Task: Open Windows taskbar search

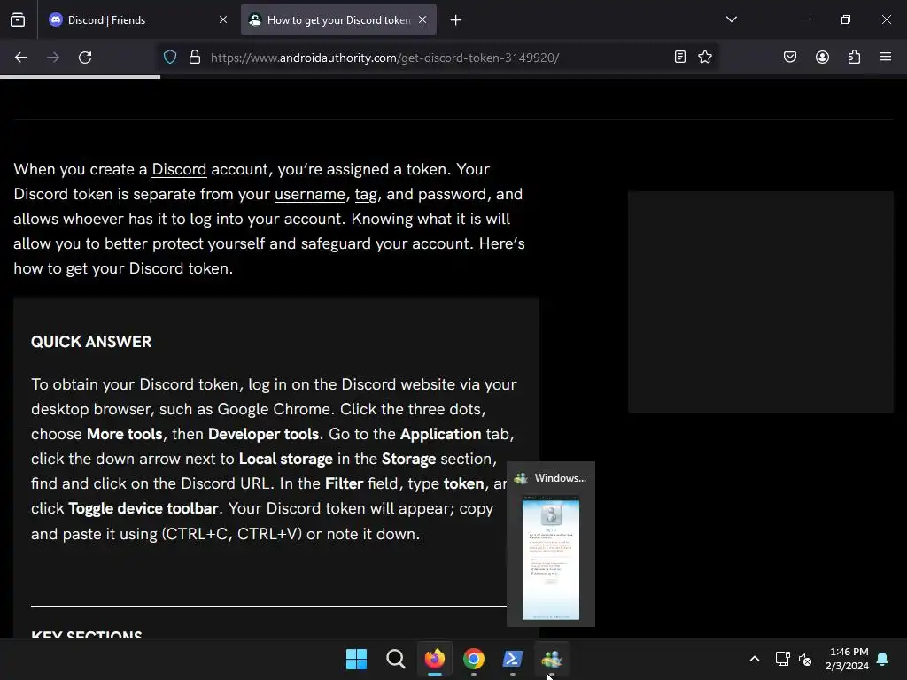Action: pos(396,659)
